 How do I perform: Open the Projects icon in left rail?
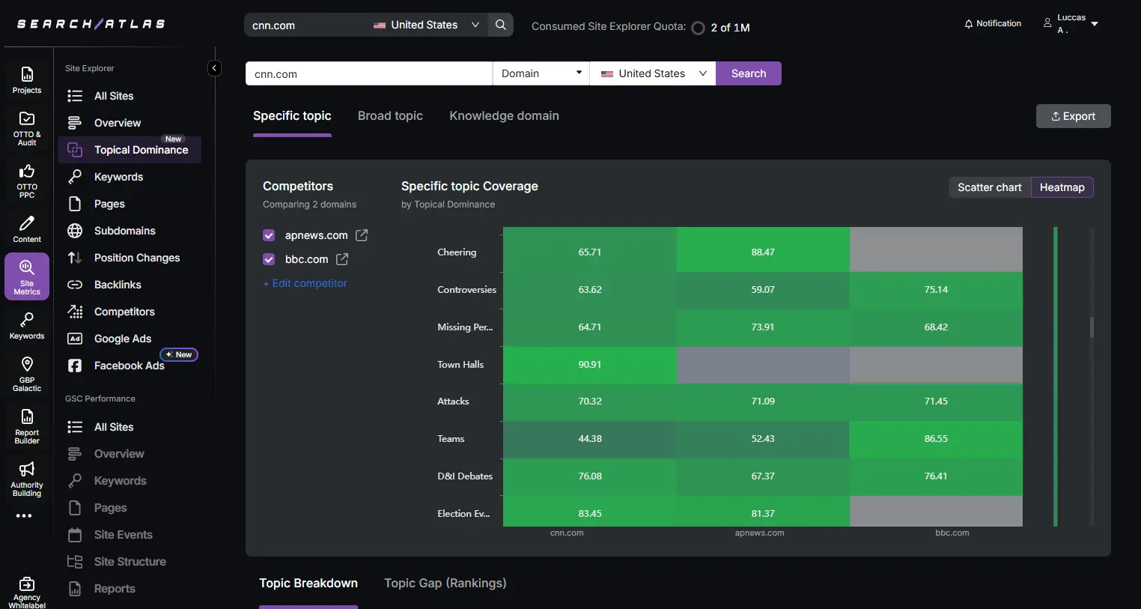[x=27, y=80]
